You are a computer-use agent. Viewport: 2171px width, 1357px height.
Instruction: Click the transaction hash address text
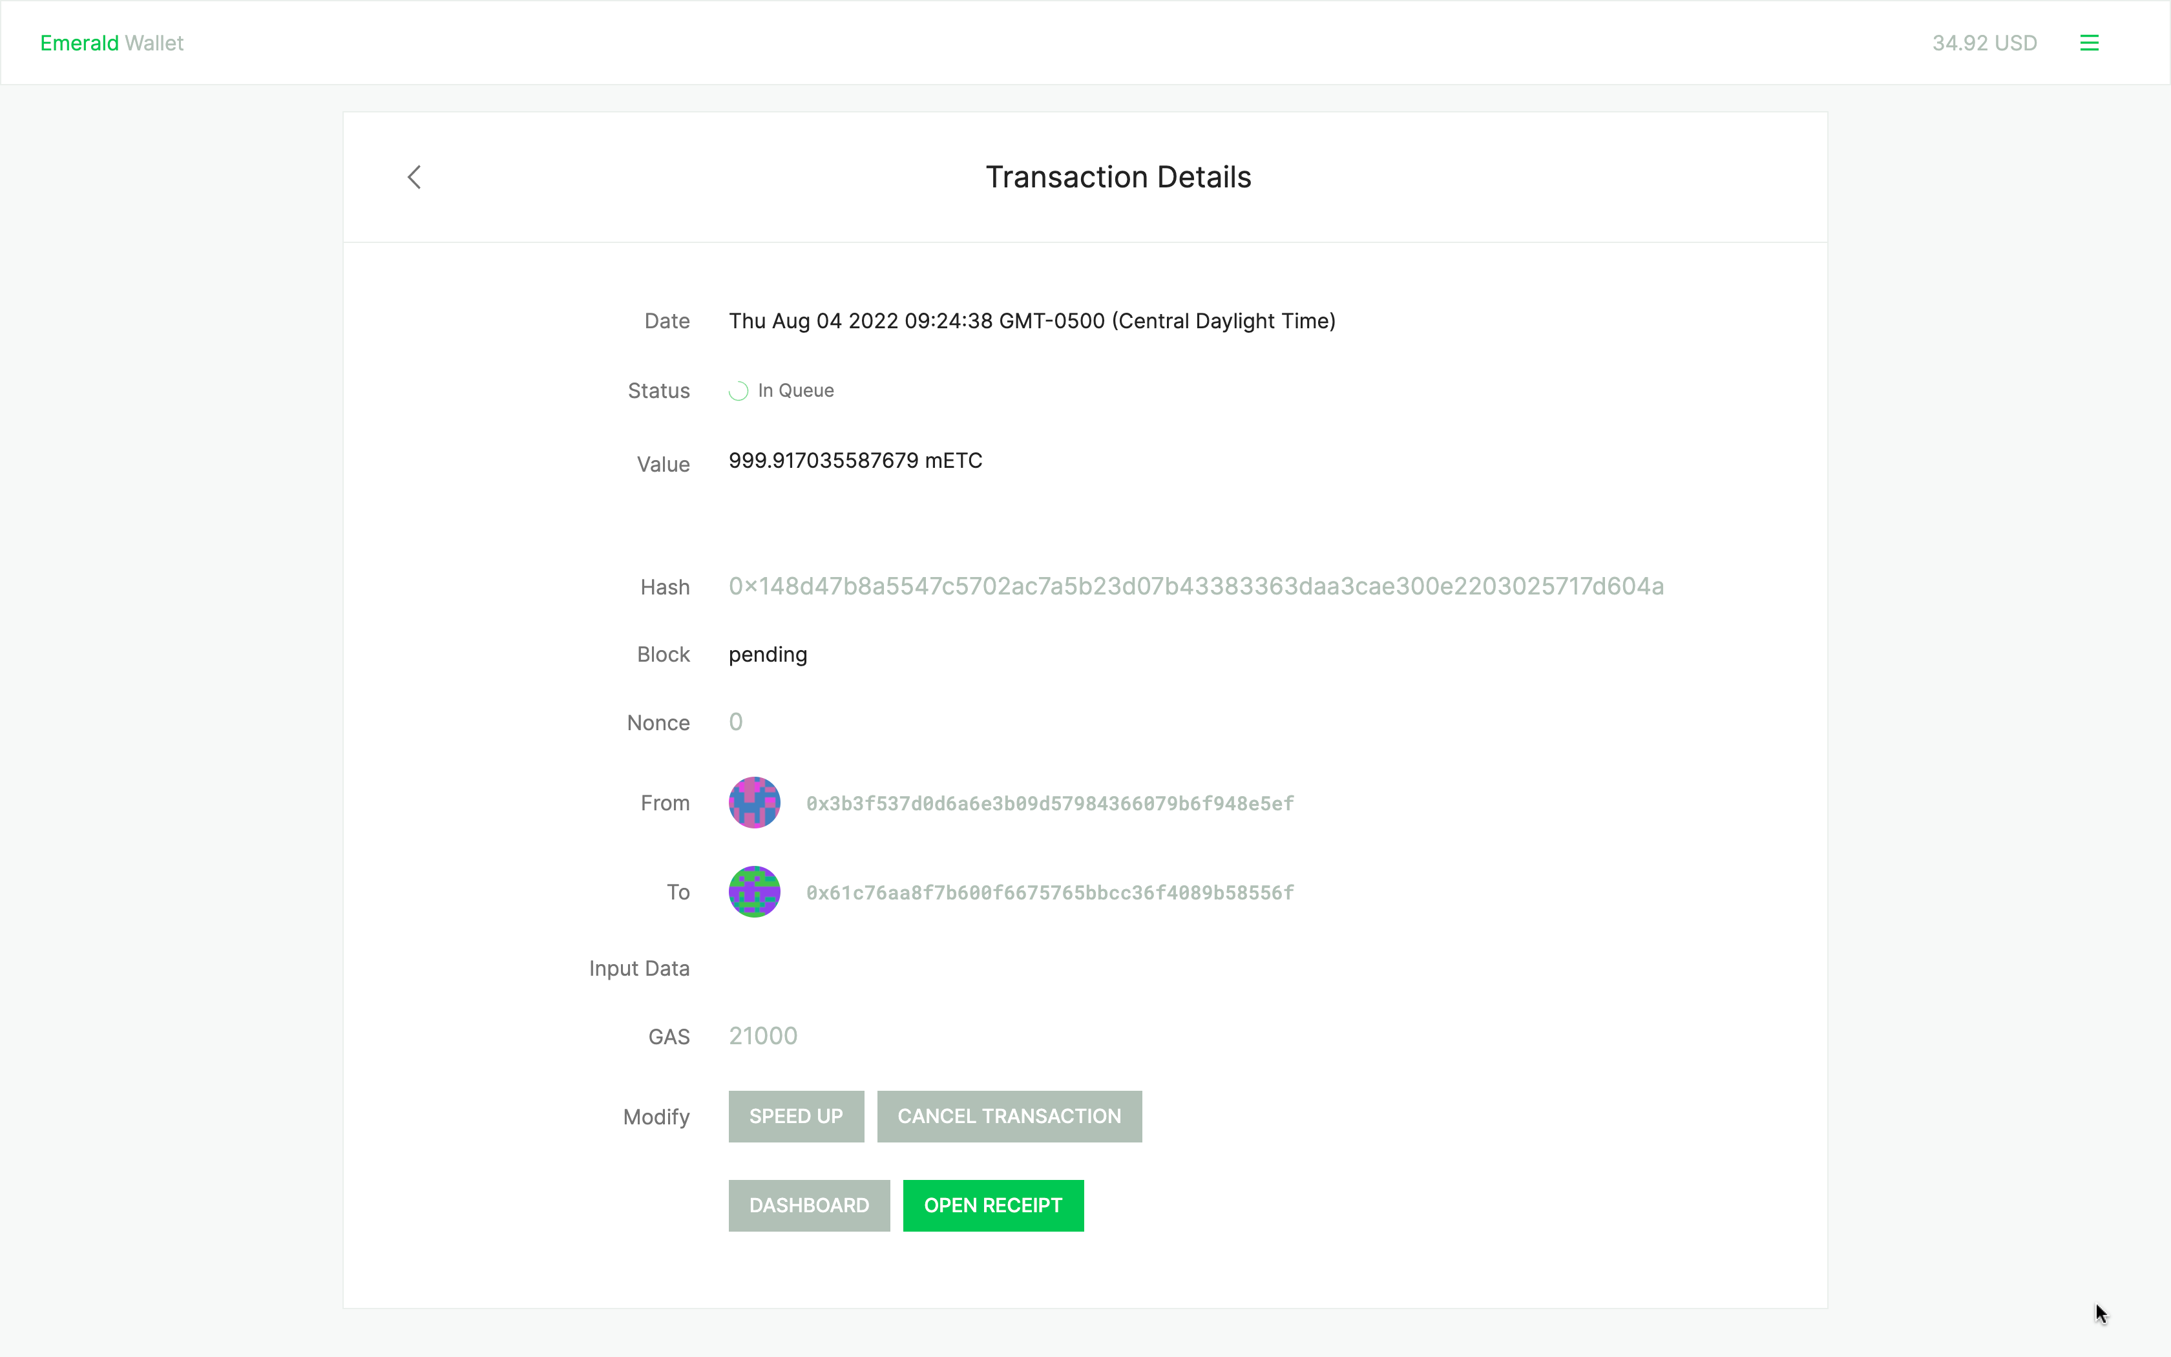pos(1196,585)
